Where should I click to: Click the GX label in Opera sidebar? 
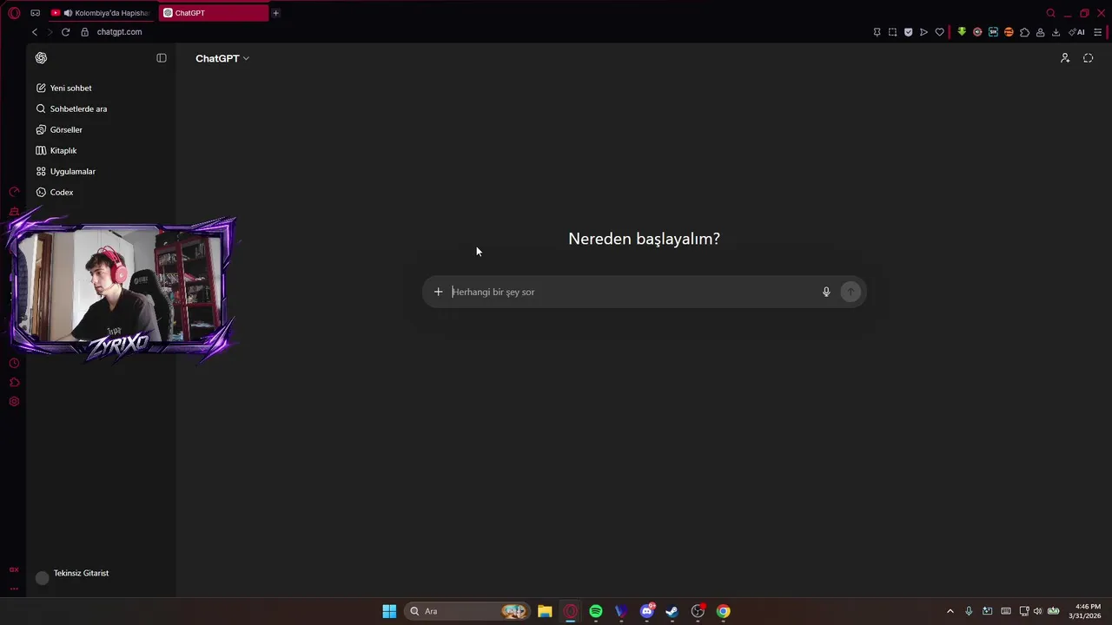click(x=14, y=569)
